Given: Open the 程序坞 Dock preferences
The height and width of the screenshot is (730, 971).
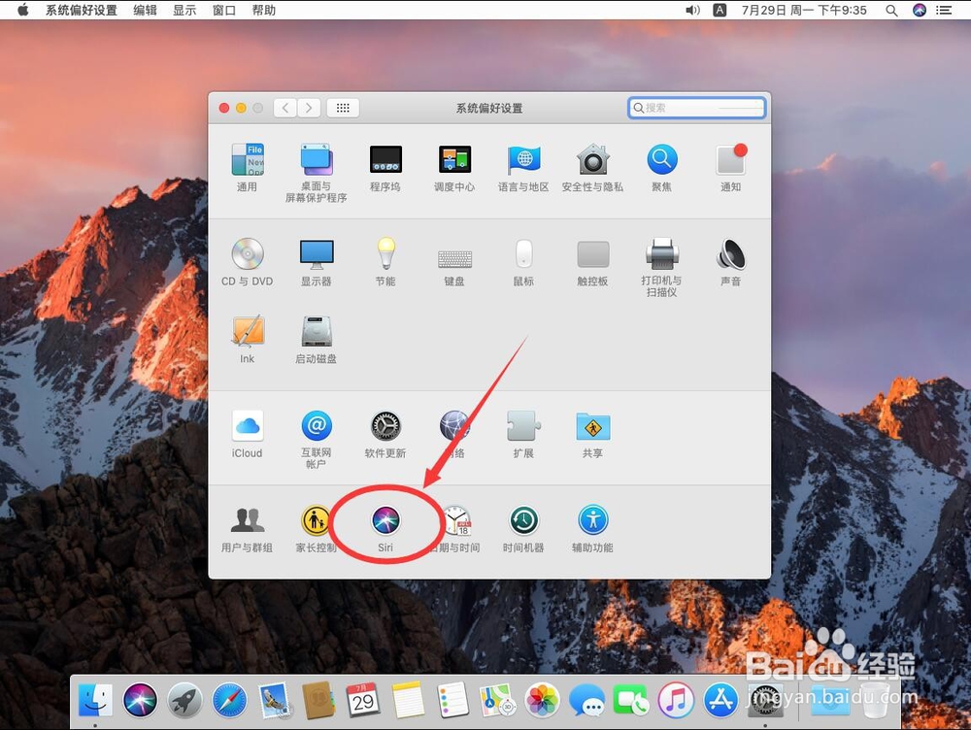Looking at the screenshot, I should click(385, 168).
